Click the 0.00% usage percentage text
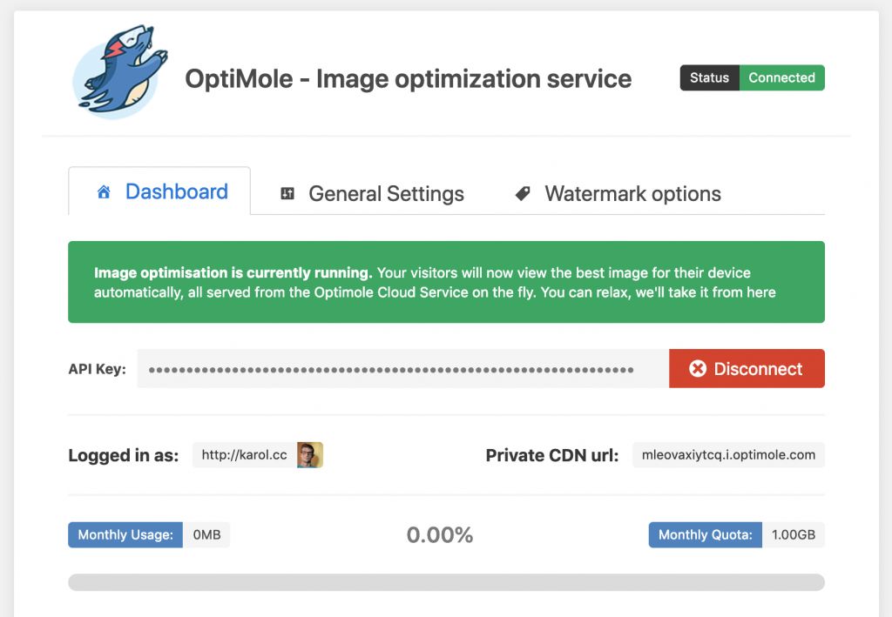Viewport: 892px width, 617px height. 440,535
